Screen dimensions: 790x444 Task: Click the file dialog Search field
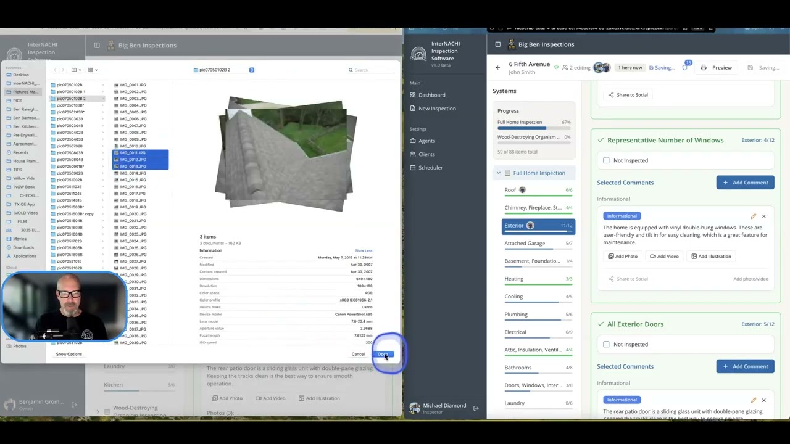tap(370, 70)
